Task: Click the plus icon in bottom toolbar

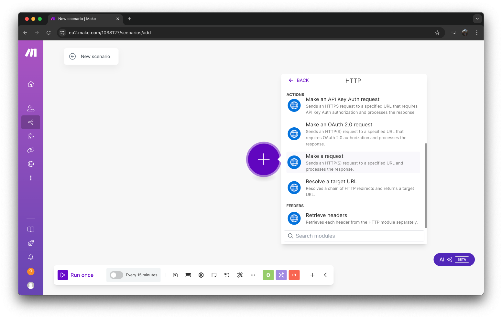Action: point(312,275)
